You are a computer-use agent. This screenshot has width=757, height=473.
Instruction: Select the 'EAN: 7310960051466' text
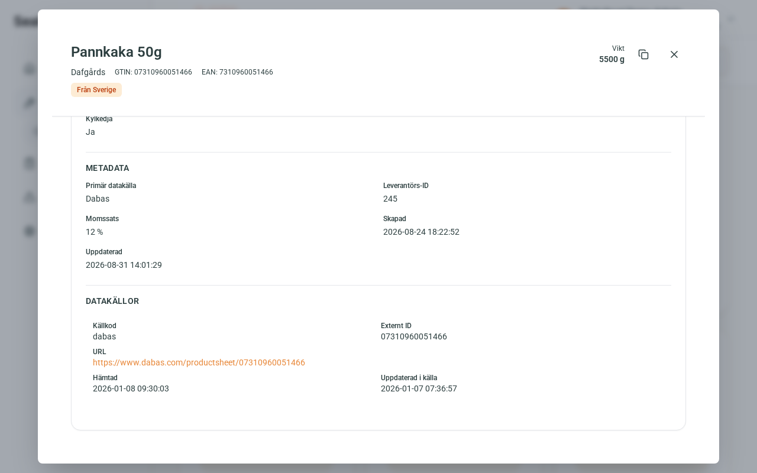pos(237,72)
